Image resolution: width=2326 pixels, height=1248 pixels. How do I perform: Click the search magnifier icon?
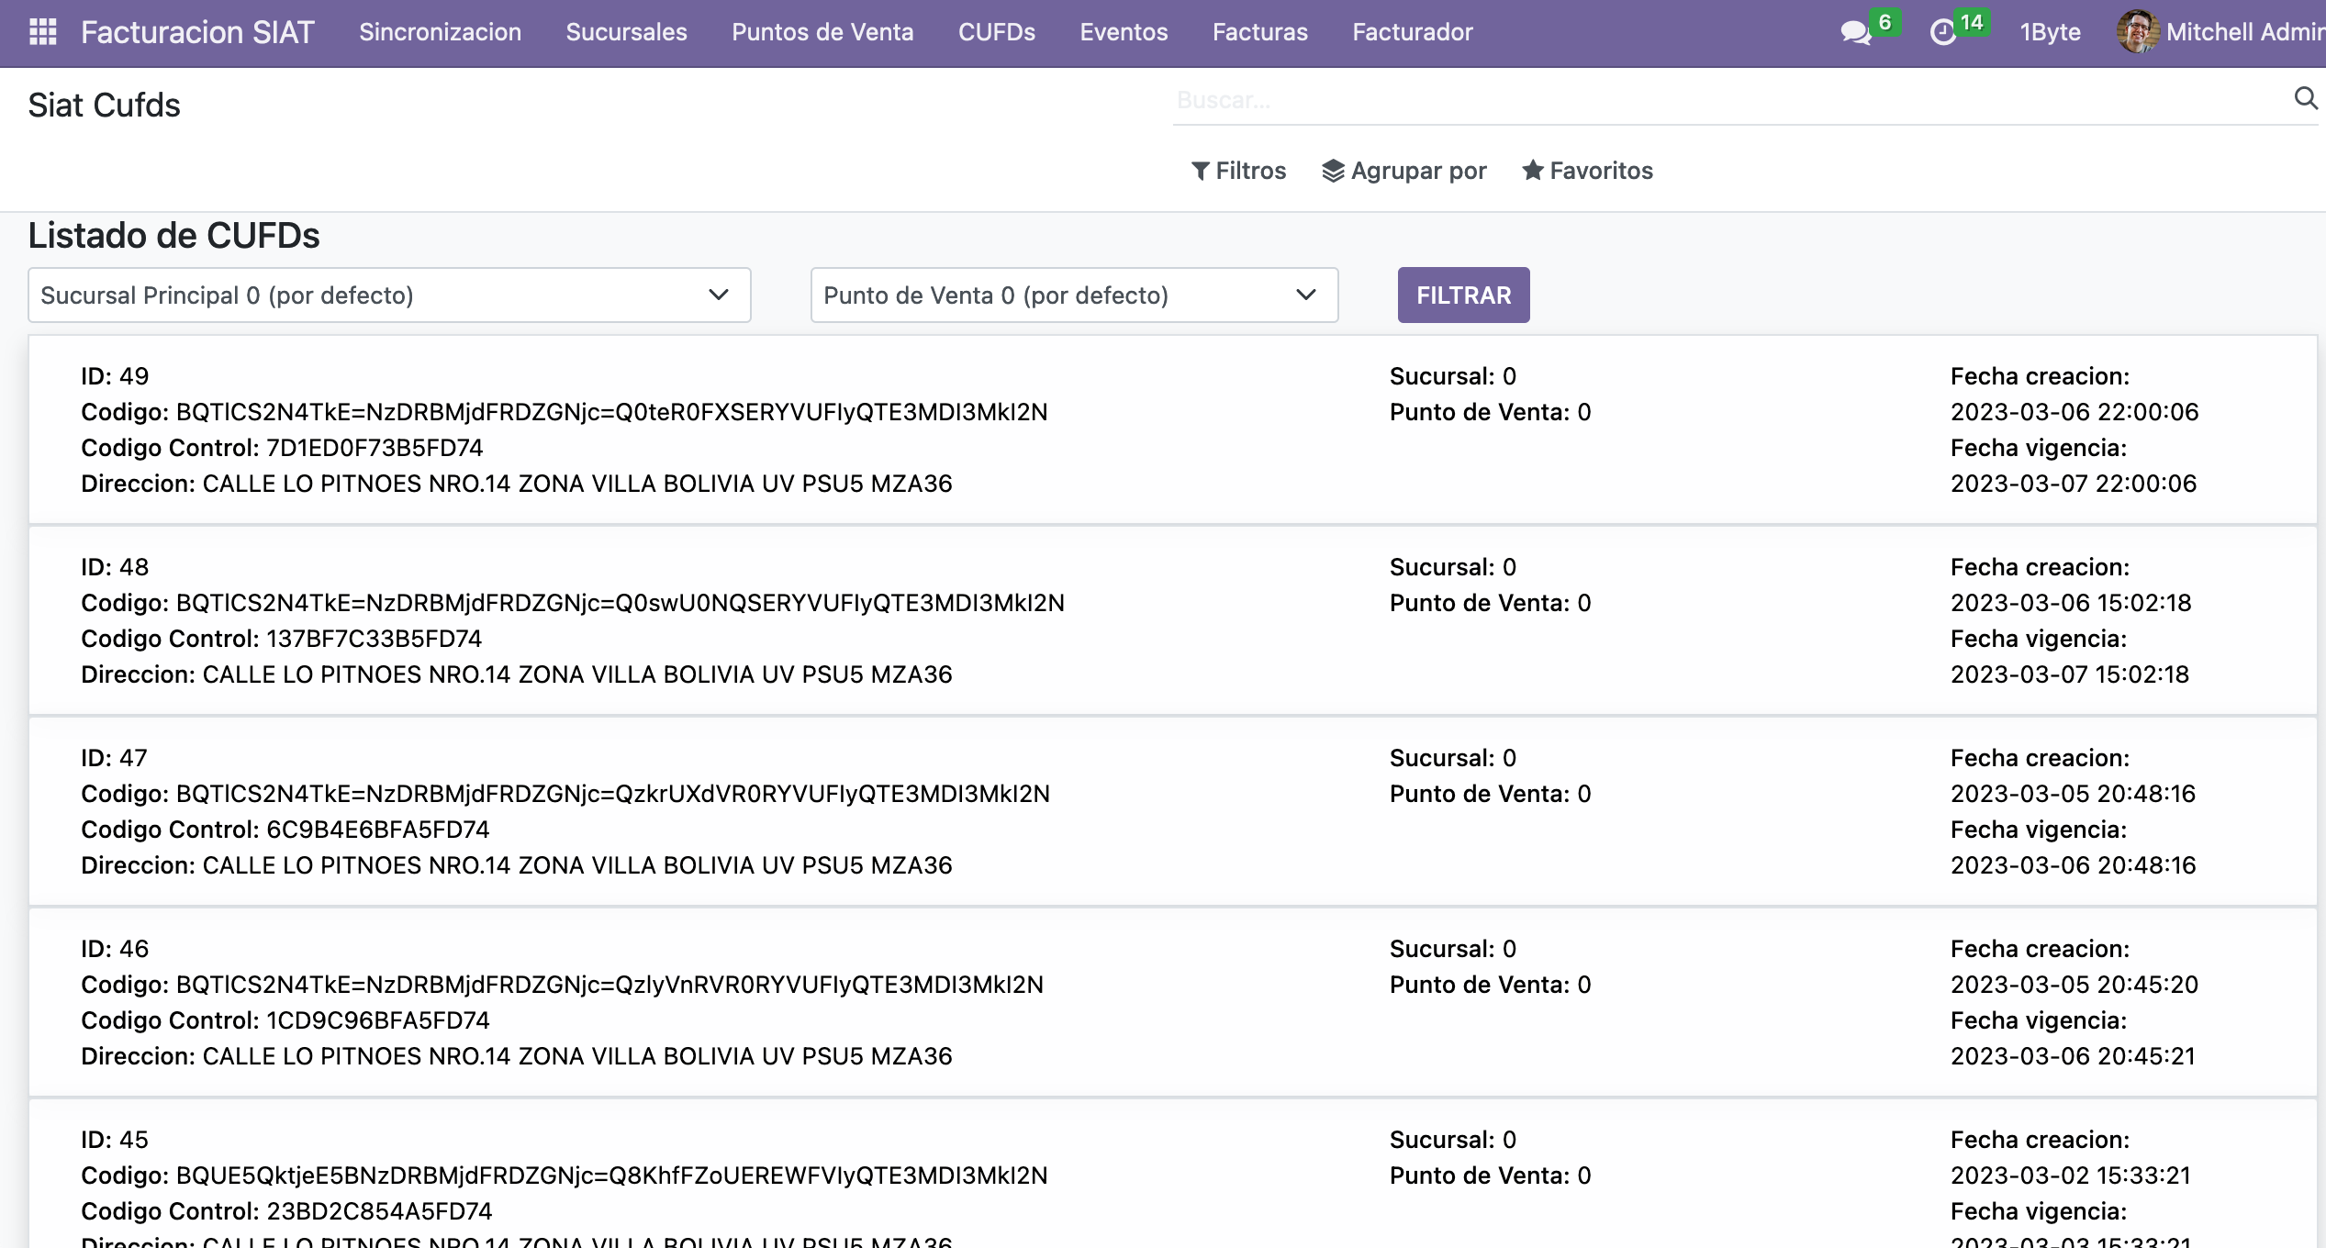click(2305, 98)
